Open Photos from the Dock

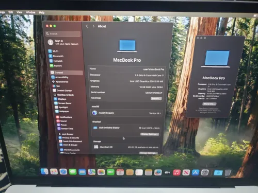(101, 172)
